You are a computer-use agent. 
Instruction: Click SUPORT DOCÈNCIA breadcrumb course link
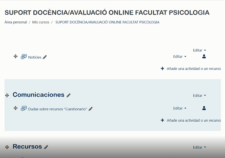tap(107, 22)
